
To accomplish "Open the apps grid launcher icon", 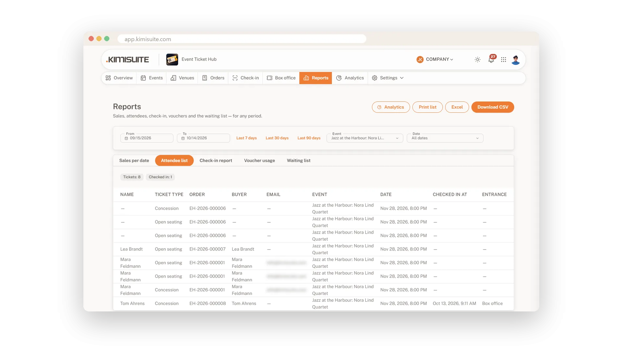I will point(504,60).
